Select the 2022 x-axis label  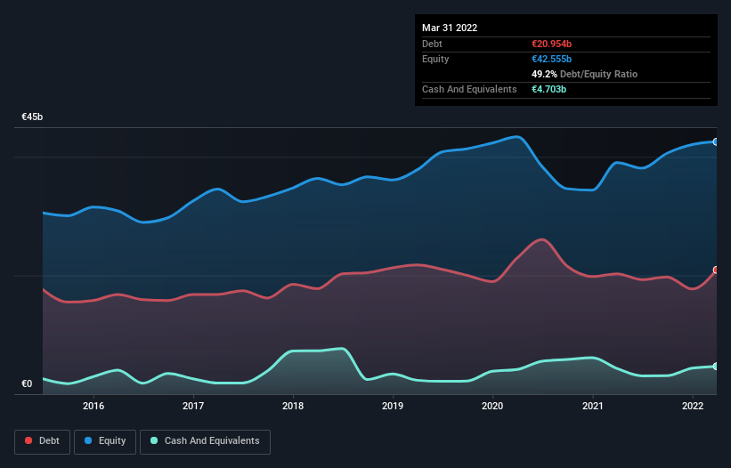(693, 406)
